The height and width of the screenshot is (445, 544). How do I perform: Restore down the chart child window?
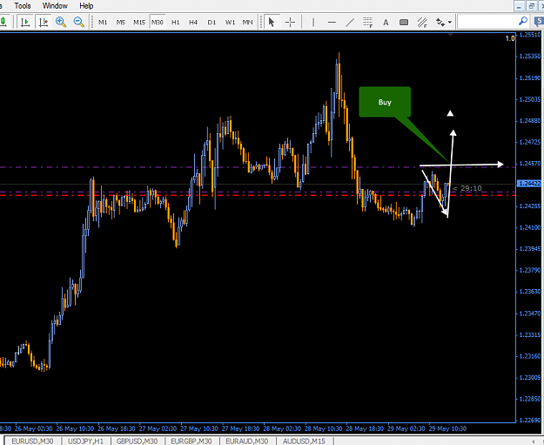532,6
